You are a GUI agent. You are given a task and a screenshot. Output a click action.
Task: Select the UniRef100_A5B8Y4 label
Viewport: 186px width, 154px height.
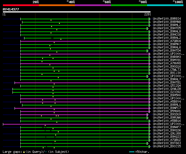click(167, 102)
